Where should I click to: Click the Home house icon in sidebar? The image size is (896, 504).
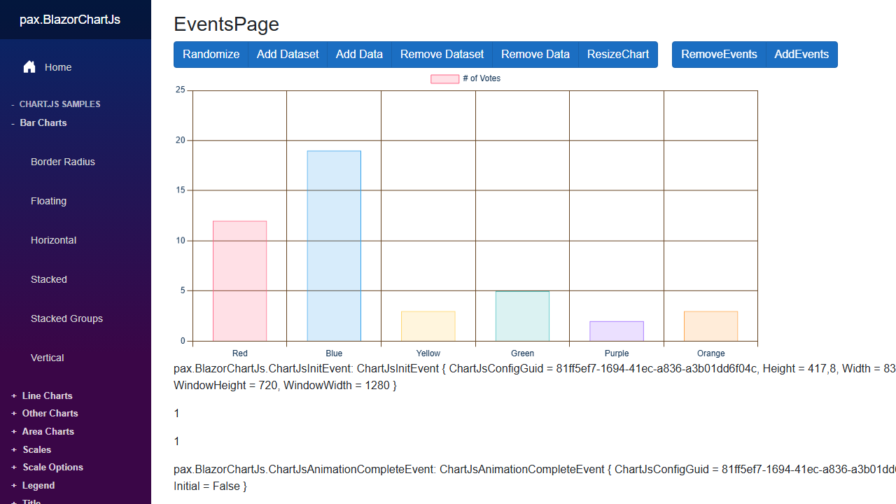tap(29, 67)
